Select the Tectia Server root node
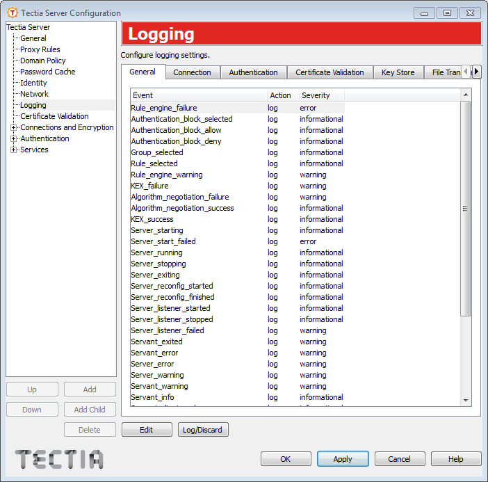Viewport: 488px width, 482px height. tap(28, 27)
